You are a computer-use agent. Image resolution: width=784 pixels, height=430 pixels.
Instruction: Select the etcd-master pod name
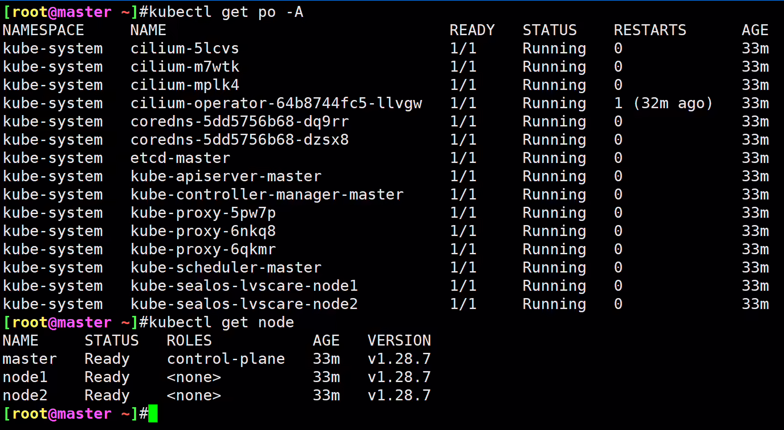click(x=180, y=158)
